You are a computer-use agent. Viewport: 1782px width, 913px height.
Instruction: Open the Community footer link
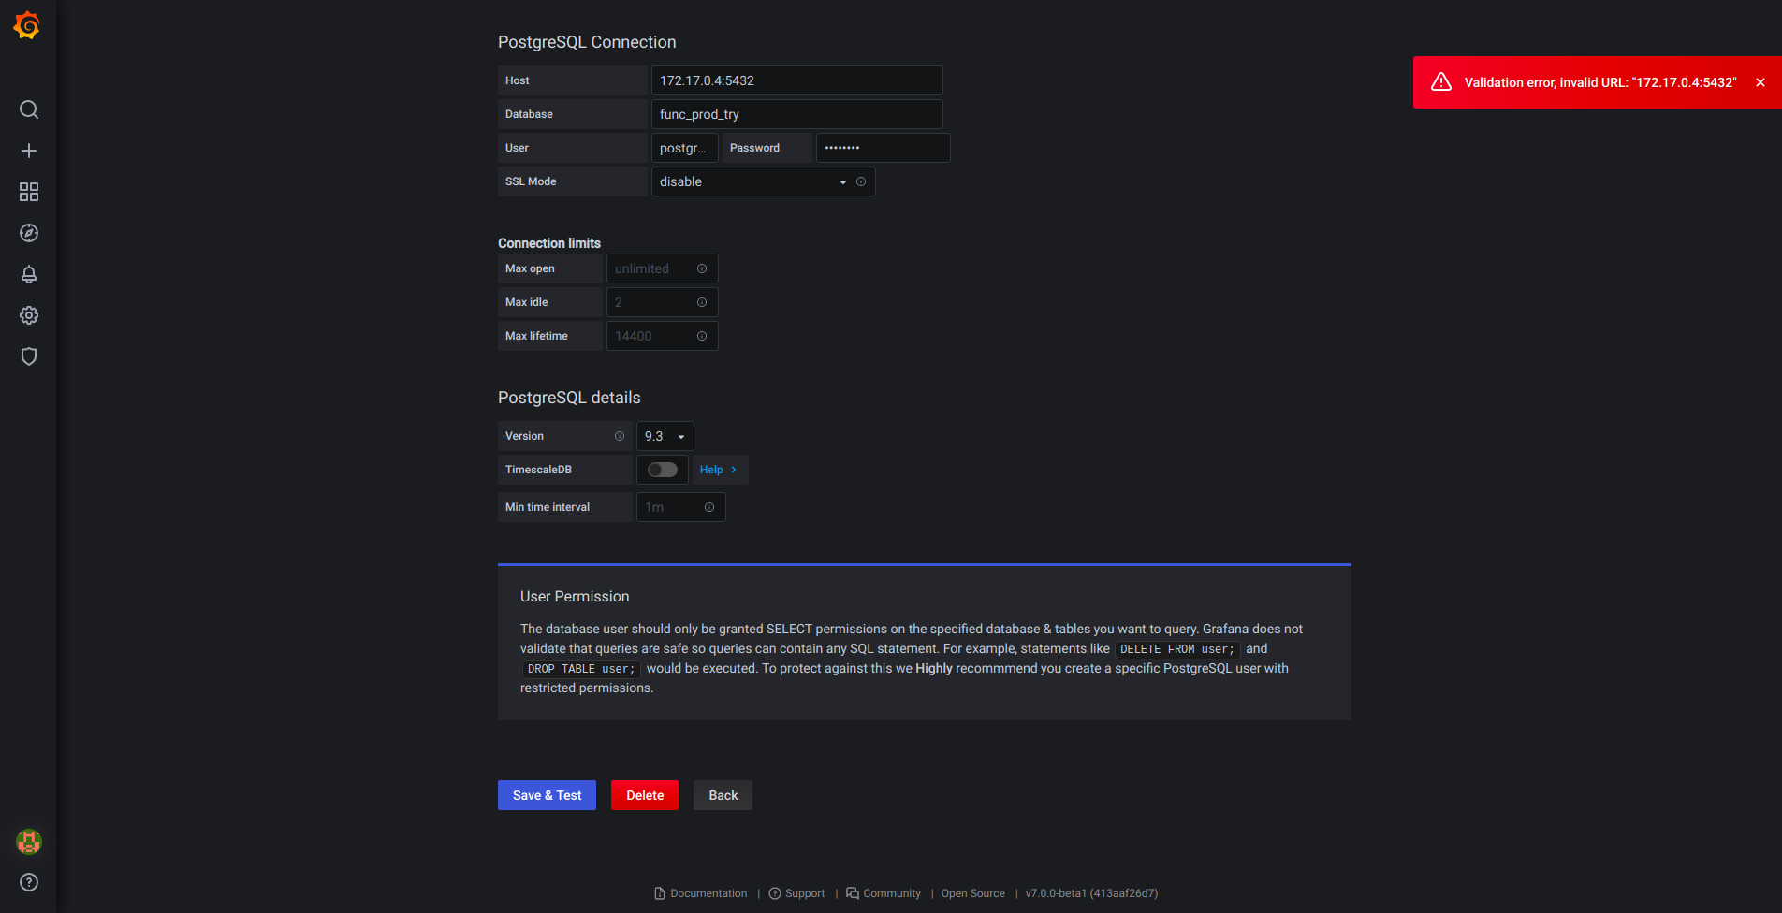click(892, 893)
